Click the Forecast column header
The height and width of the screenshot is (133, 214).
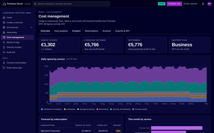click(x=102, y=125)
